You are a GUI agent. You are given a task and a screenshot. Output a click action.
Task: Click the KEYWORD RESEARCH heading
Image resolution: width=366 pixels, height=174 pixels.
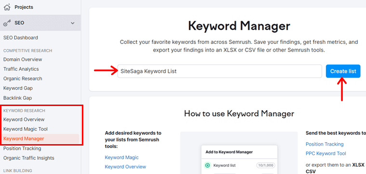point(24,110)
